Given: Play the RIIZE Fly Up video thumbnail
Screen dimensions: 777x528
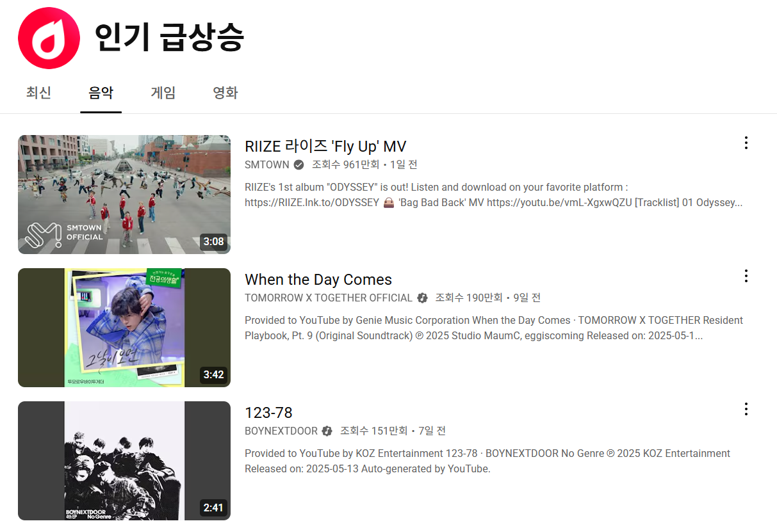Looking at the screenshot, I should coord(124,194).
